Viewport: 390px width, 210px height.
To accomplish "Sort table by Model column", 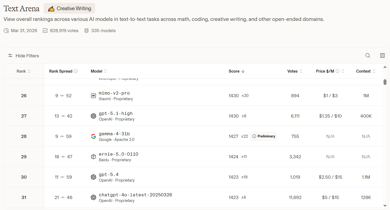I will pos(99,71).
